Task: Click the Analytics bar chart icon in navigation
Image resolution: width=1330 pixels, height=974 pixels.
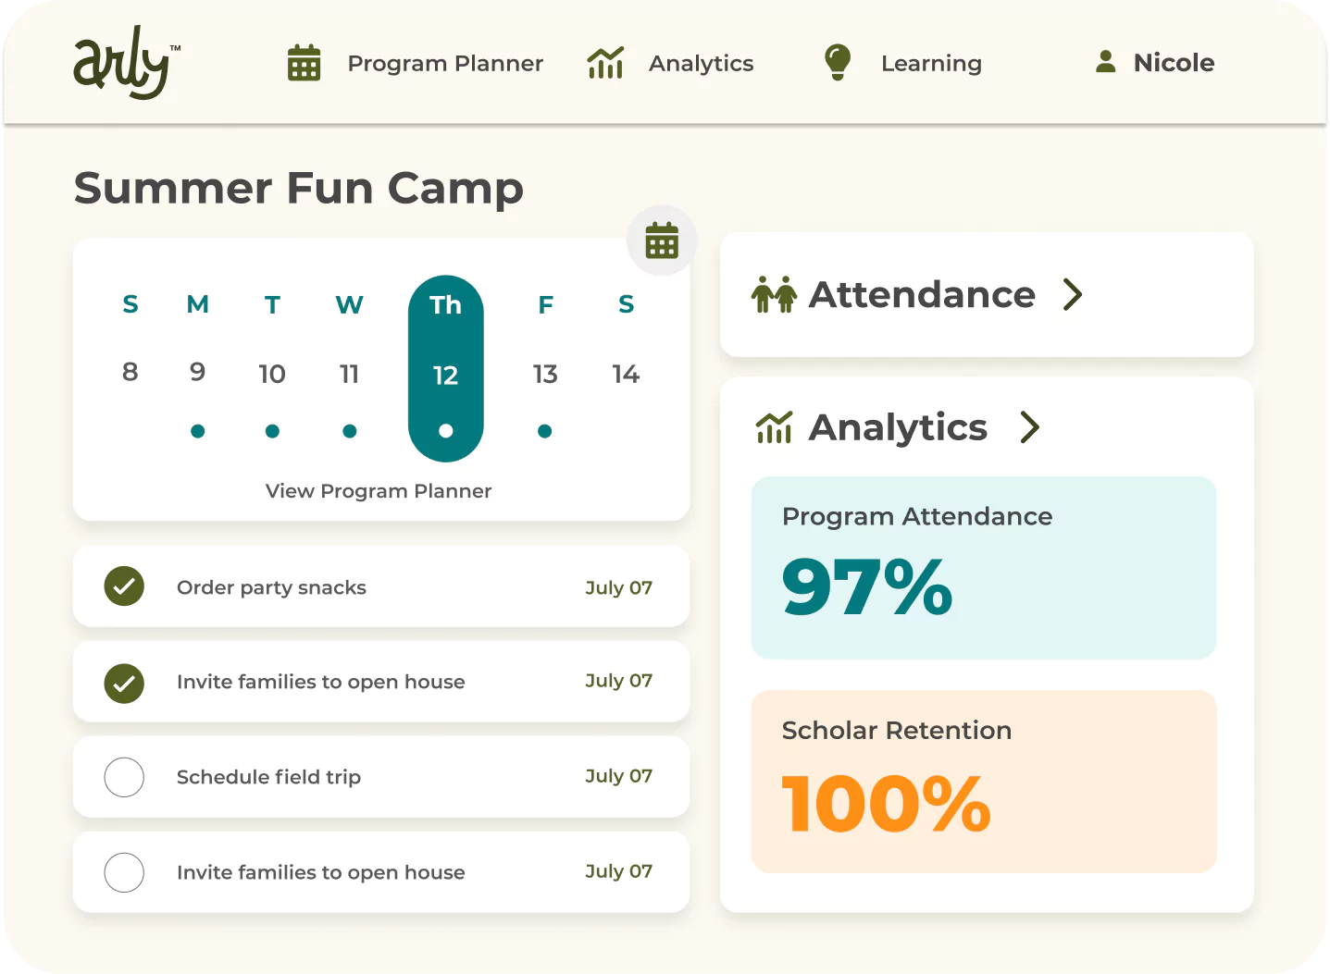Action: [605, 63]
